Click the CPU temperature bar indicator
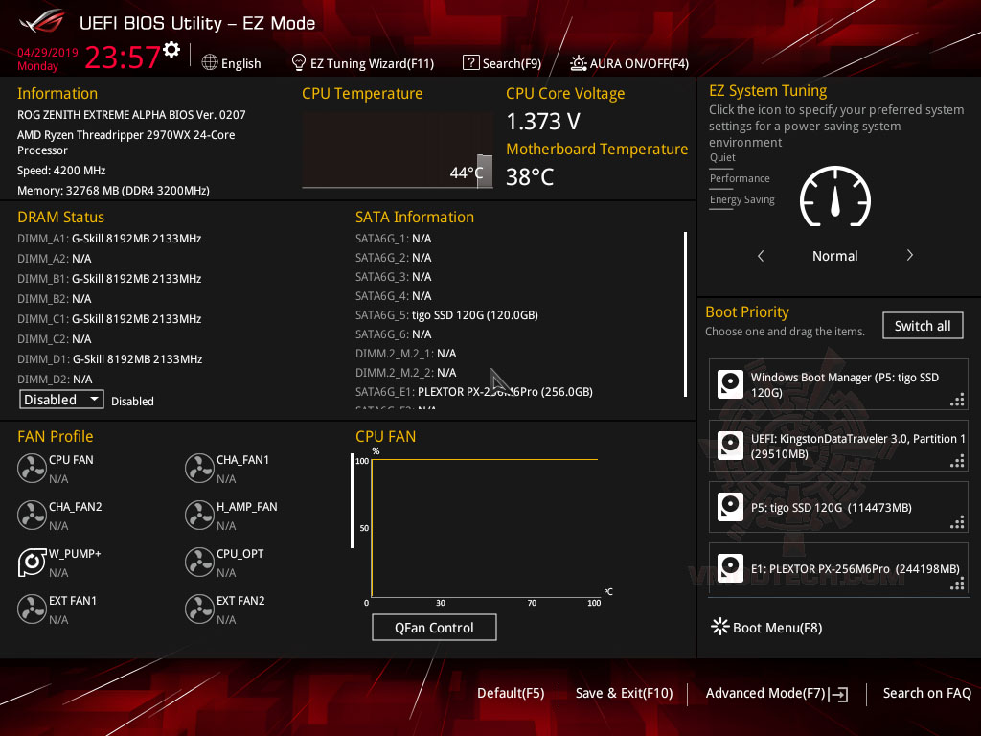The image size is (981, 736). [x=484, y=171]
